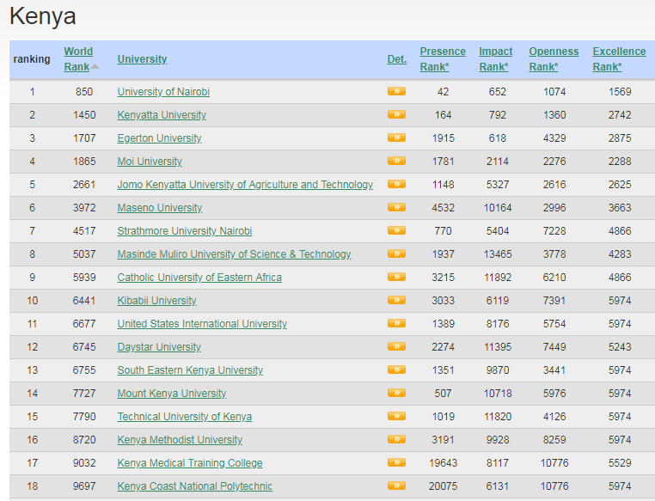Visit Technical University of Kenya link
The width and height of the screenshot is (655, 501).
[185, 417]
